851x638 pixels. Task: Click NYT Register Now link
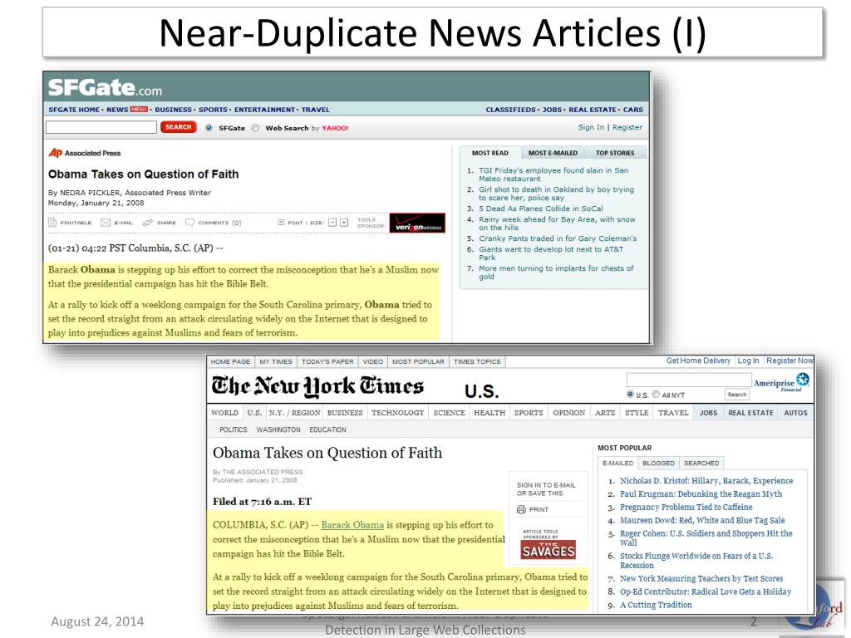(790, 361)
